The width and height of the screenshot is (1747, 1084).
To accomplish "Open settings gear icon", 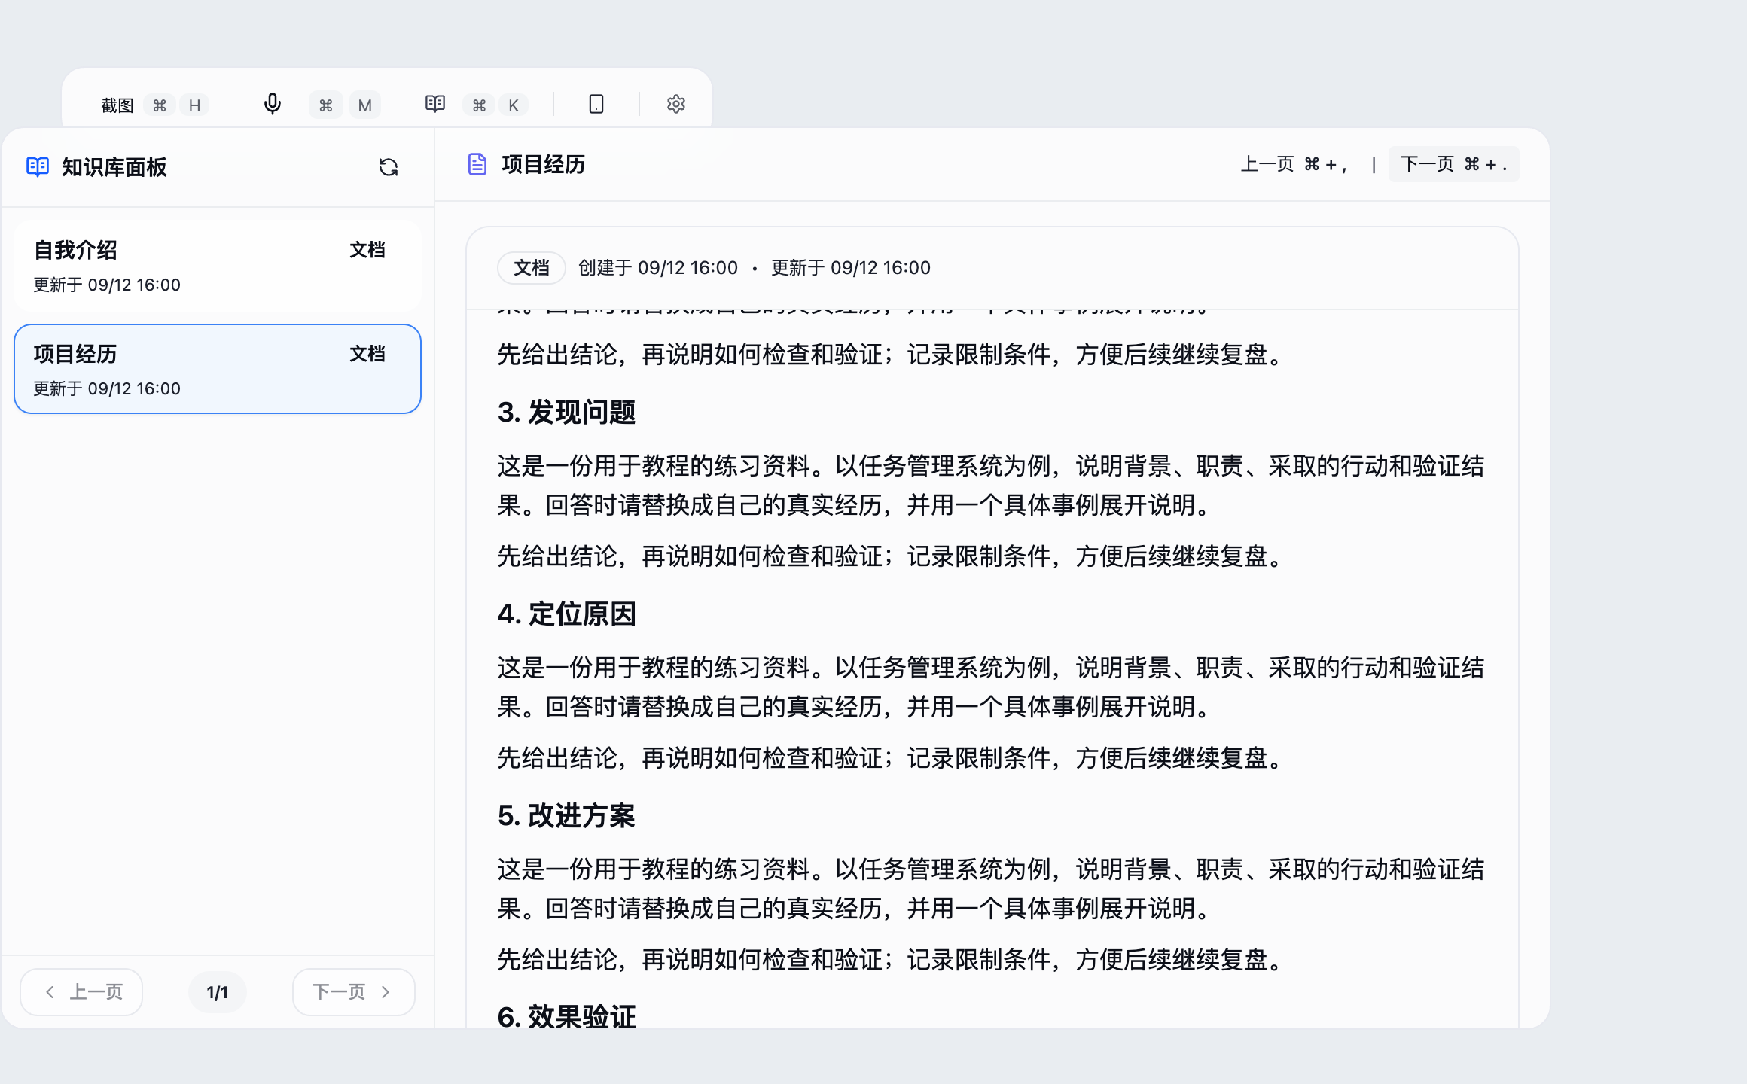I will pos(676,104).
